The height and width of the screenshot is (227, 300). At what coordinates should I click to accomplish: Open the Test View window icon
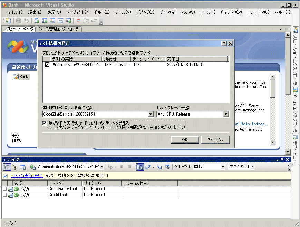tap(37, 21)
